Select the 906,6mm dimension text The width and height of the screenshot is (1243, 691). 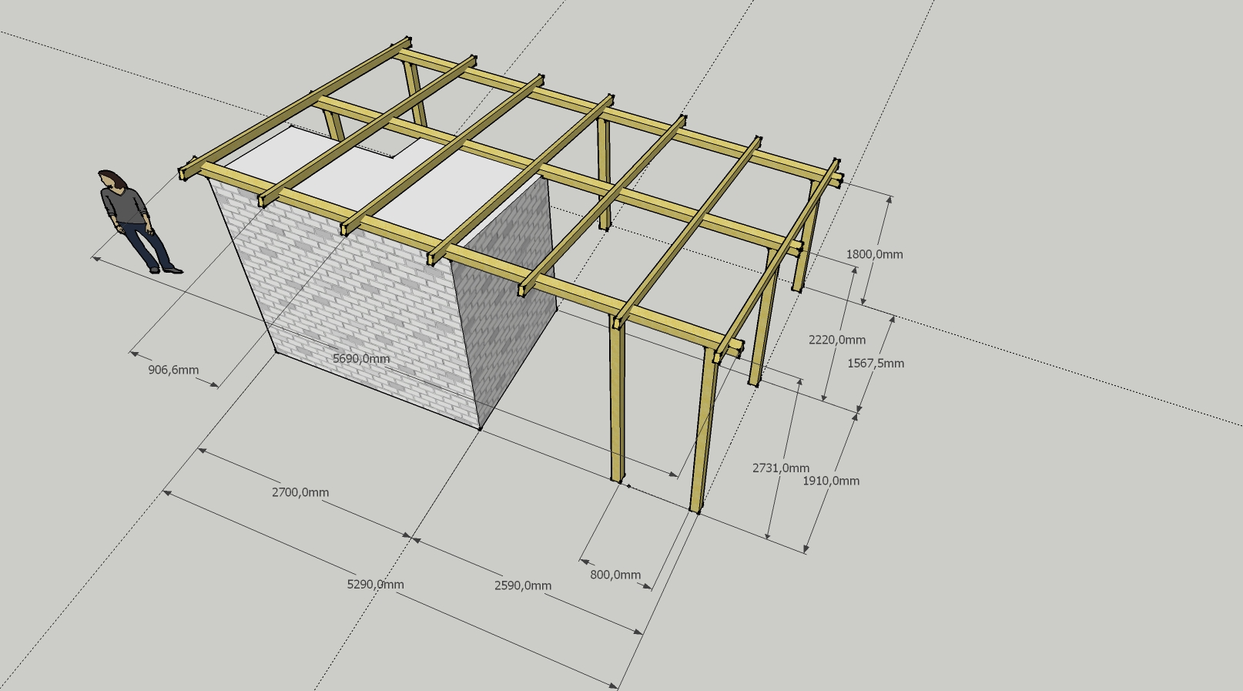pos(173,370)
